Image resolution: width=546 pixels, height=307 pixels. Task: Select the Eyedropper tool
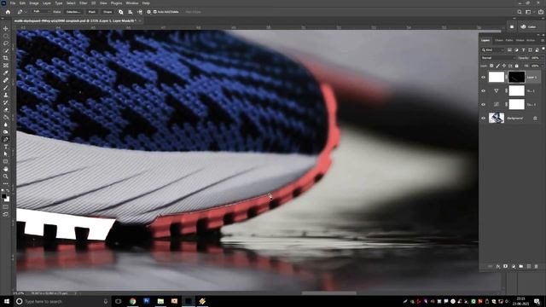point(6,72)
